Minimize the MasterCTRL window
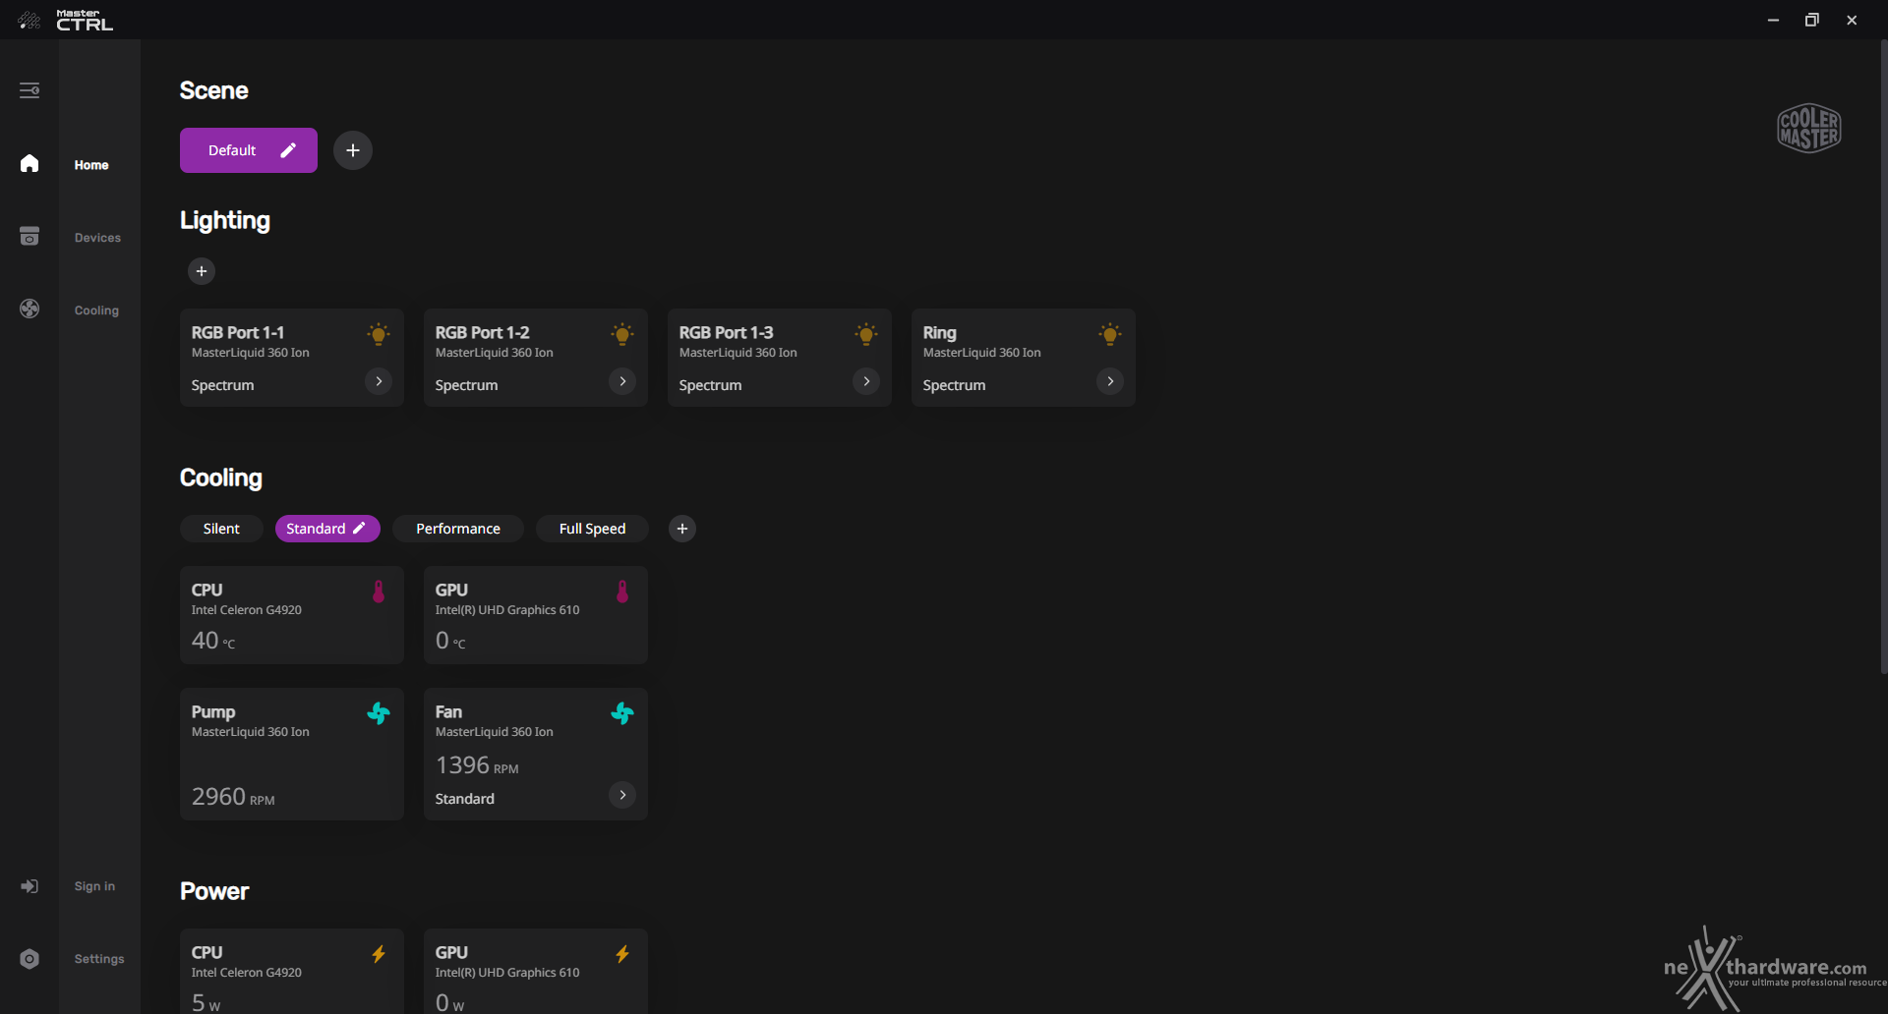1888x1014 pixels. (x=1773, y=20)
